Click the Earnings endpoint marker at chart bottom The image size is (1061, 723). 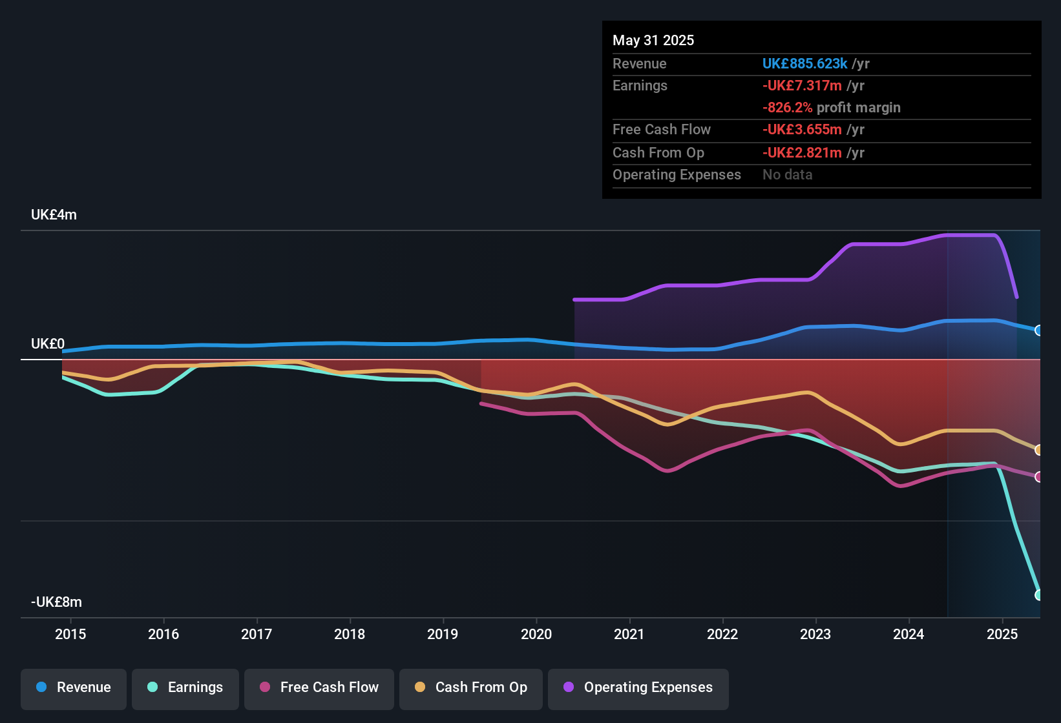click(x=1038, y=595)
